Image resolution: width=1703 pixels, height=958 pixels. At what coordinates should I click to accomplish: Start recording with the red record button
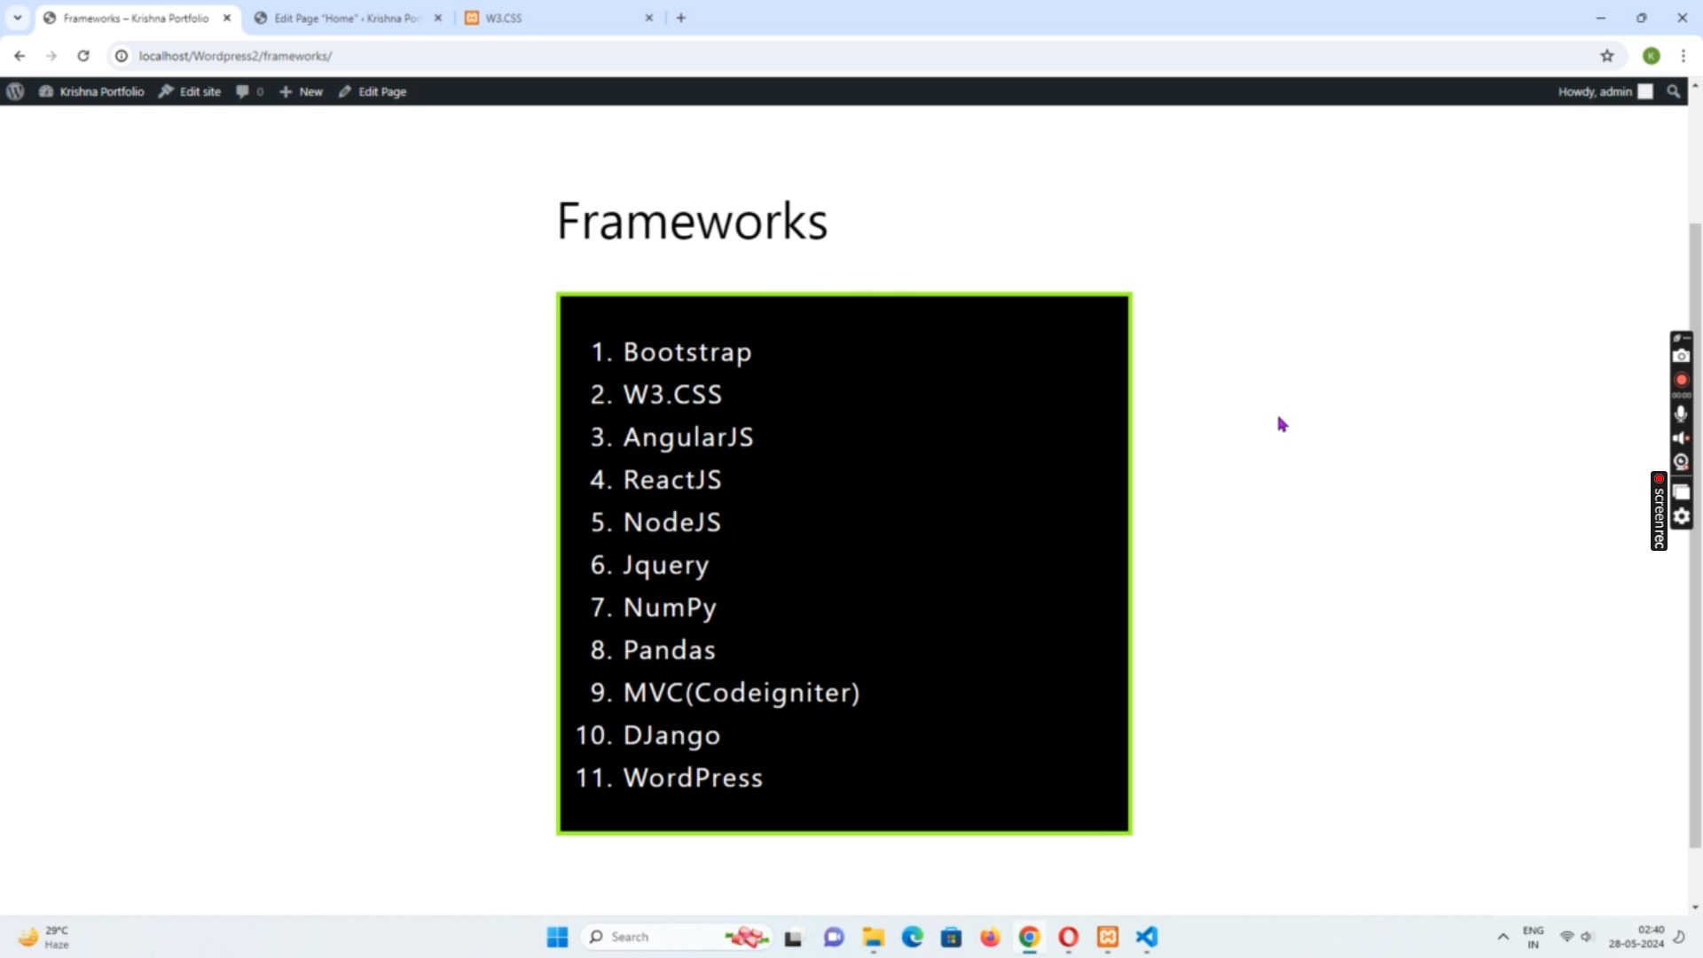click(1681, 380)
